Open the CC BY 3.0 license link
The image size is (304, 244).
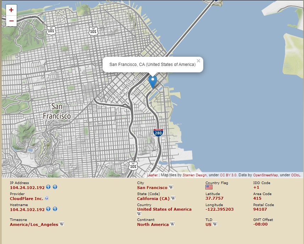pyautogui.click(x=228, y=175)
